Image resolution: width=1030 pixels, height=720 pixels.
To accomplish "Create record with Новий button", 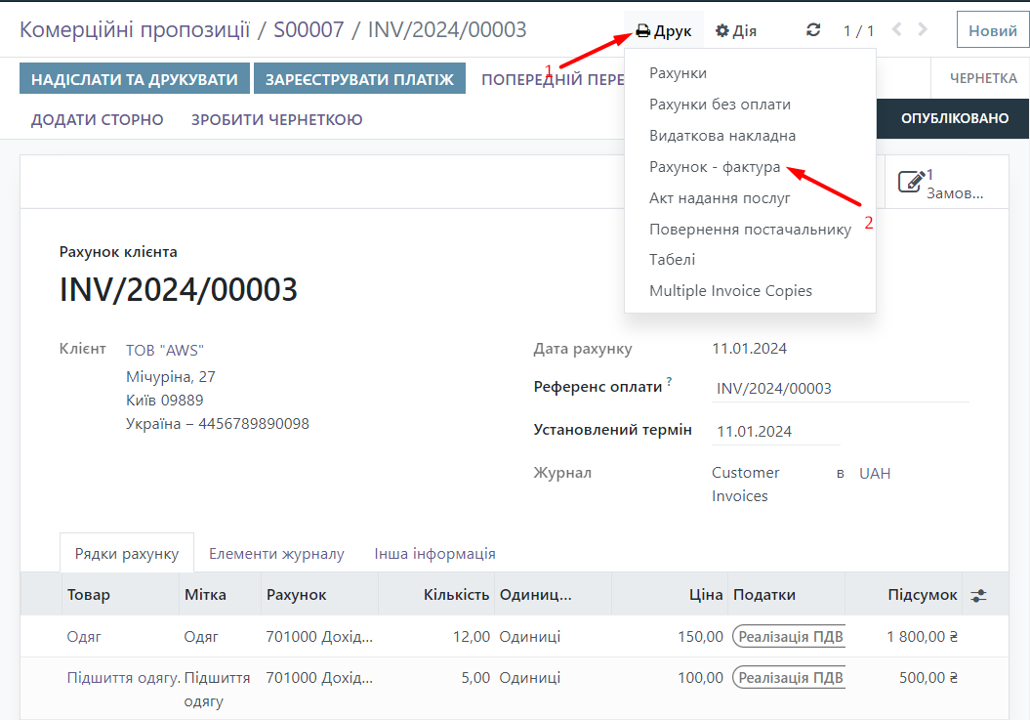I will click(x=992, y=31).
